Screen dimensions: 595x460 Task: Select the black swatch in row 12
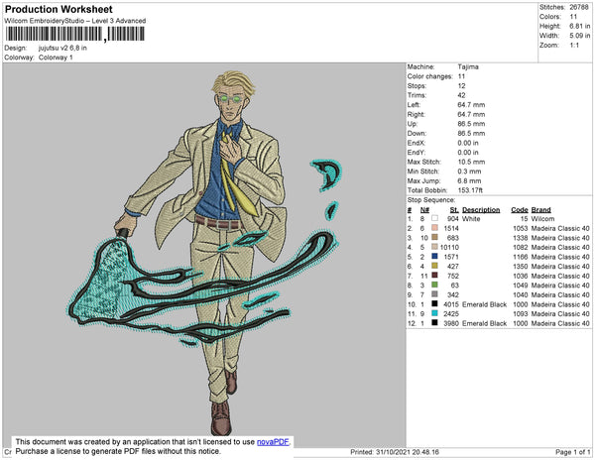435,323
